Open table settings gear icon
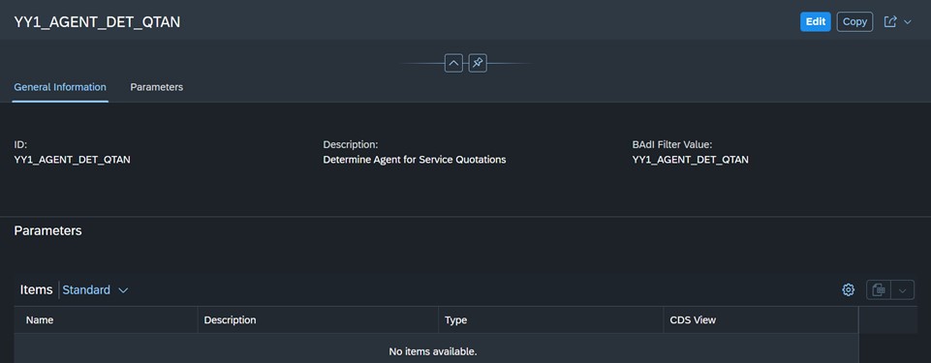This screenshot has height=363, width=931. (x=849, y=290)
